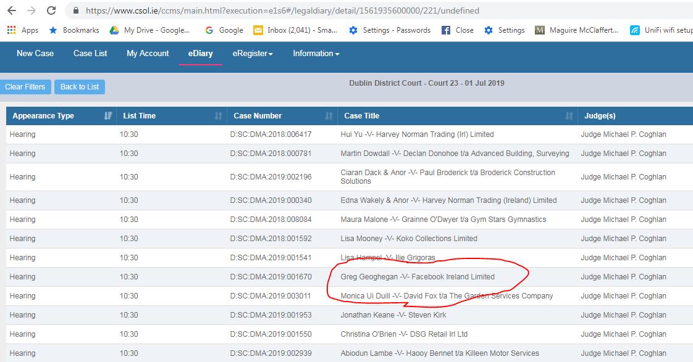This screenshot has height=362, width=693.
Task: Select the Martin Dowdall -V- Declan Donohoe case
Action: click(x=455, y=153)
